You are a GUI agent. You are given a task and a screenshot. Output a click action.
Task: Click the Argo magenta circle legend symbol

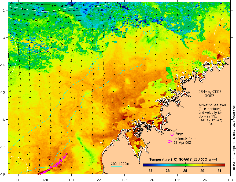[x=172, y=134]
